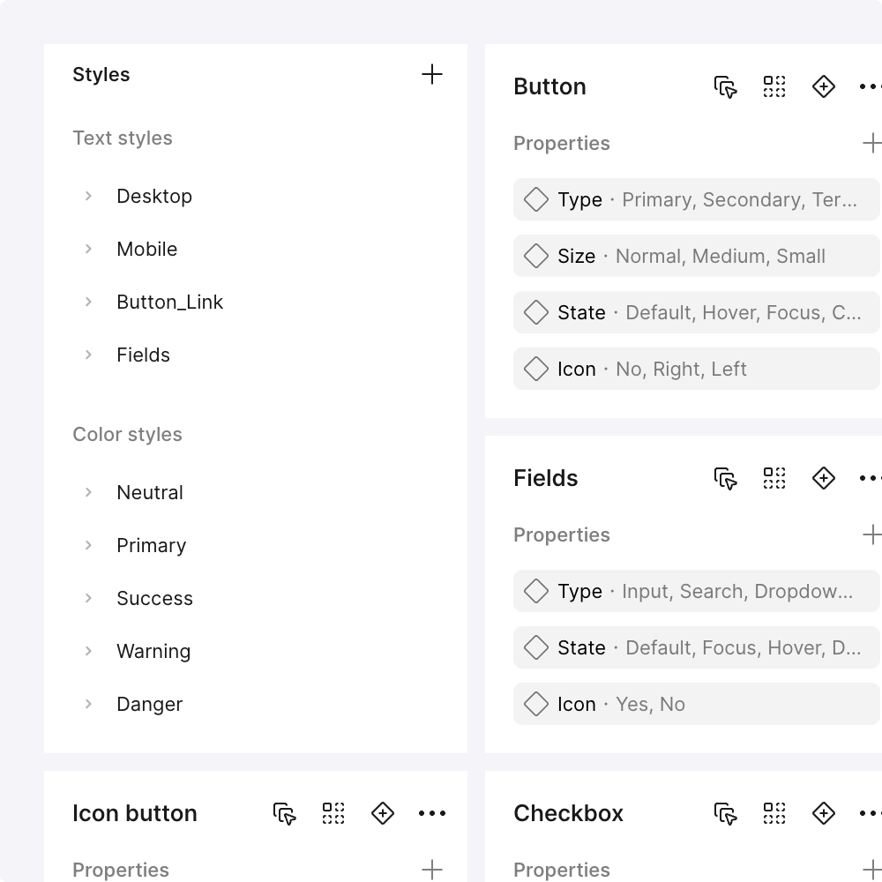
Task: Click diamond-plus variant icon in Fields panel
Action: 824,478
